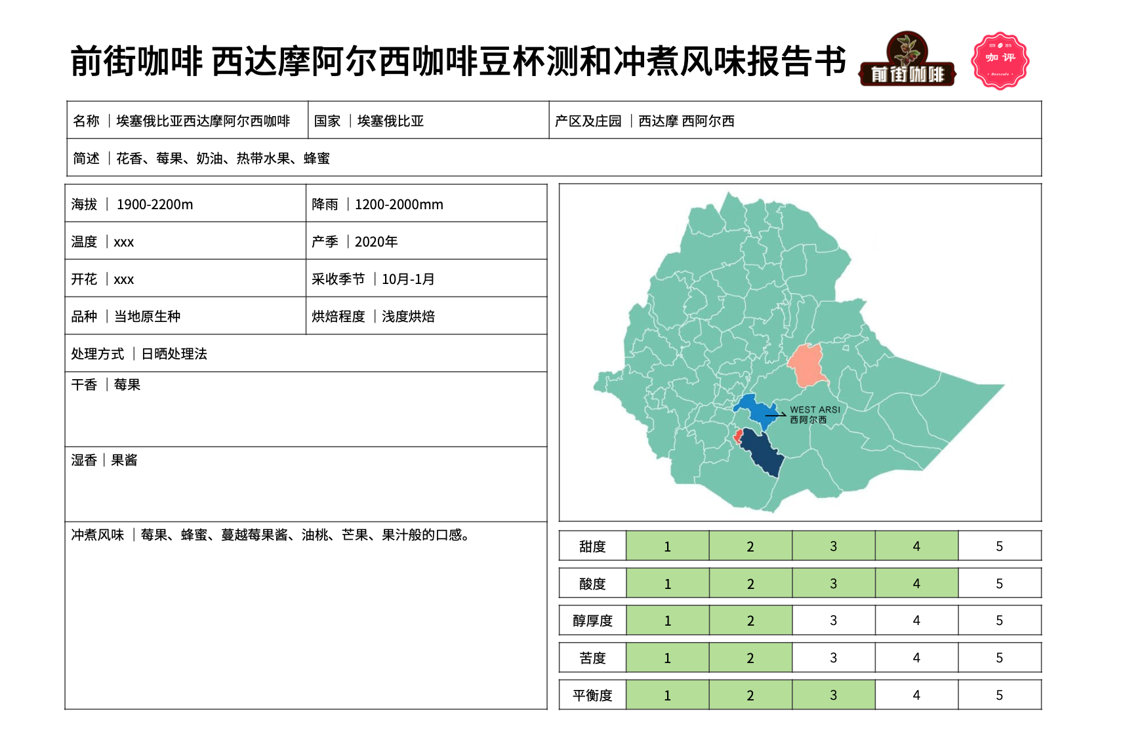
Task: Select score cell 3 in 醇厚度 row
Action: coord(833,620)
